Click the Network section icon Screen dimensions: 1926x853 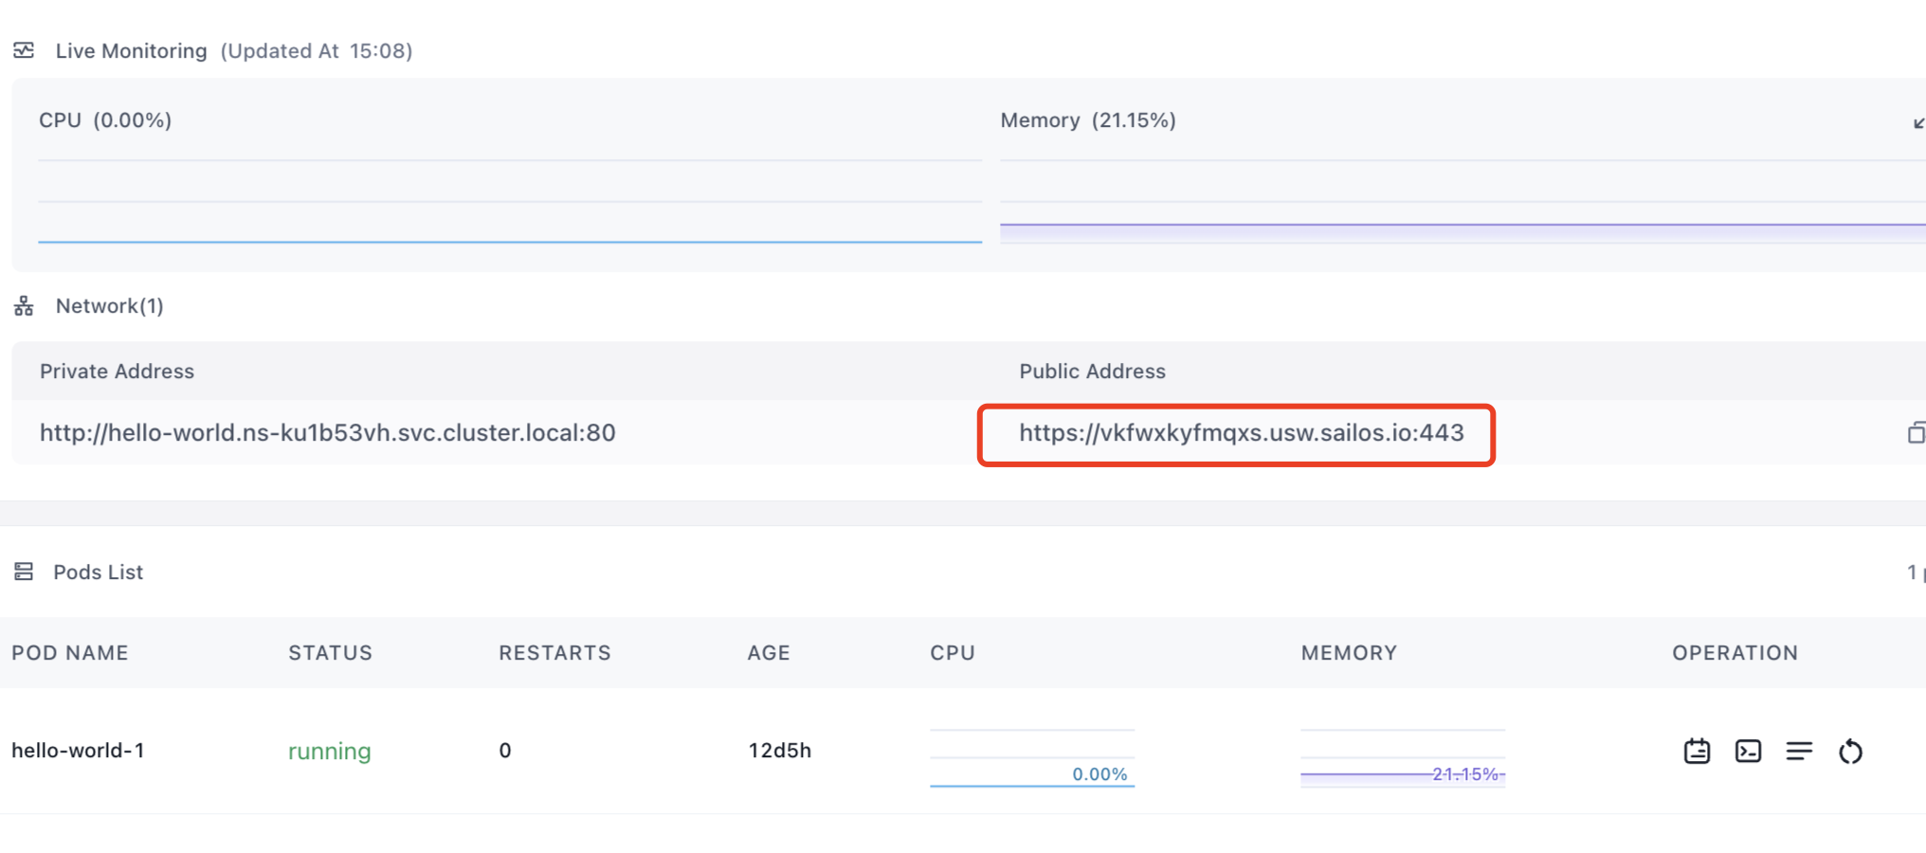click(x=24, y=306)
